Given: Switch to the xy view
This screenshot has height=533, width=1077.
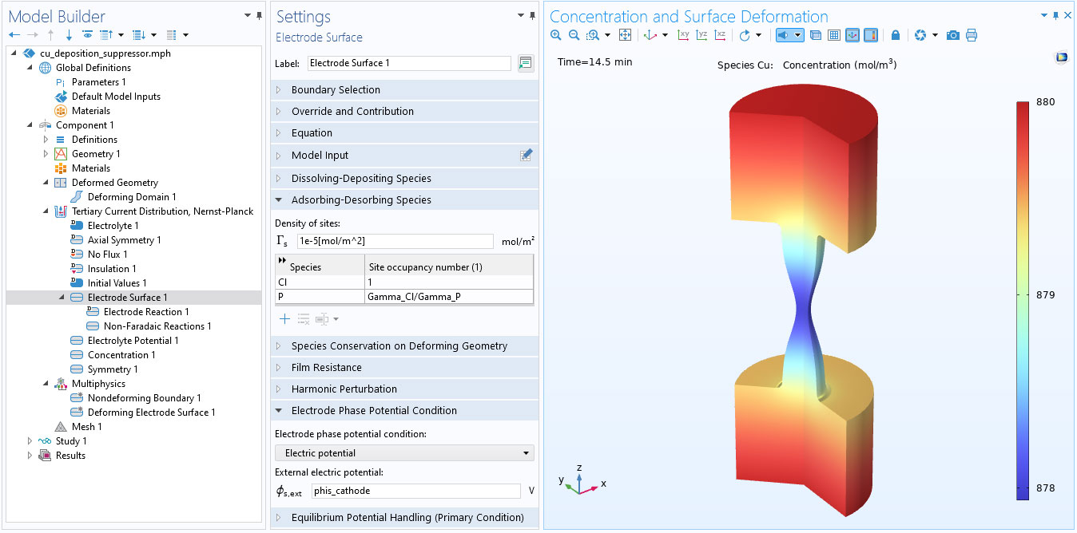Looking at the screenshot, I should [683, 35].
